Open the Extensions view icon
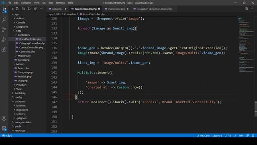 tap(4, 49)
